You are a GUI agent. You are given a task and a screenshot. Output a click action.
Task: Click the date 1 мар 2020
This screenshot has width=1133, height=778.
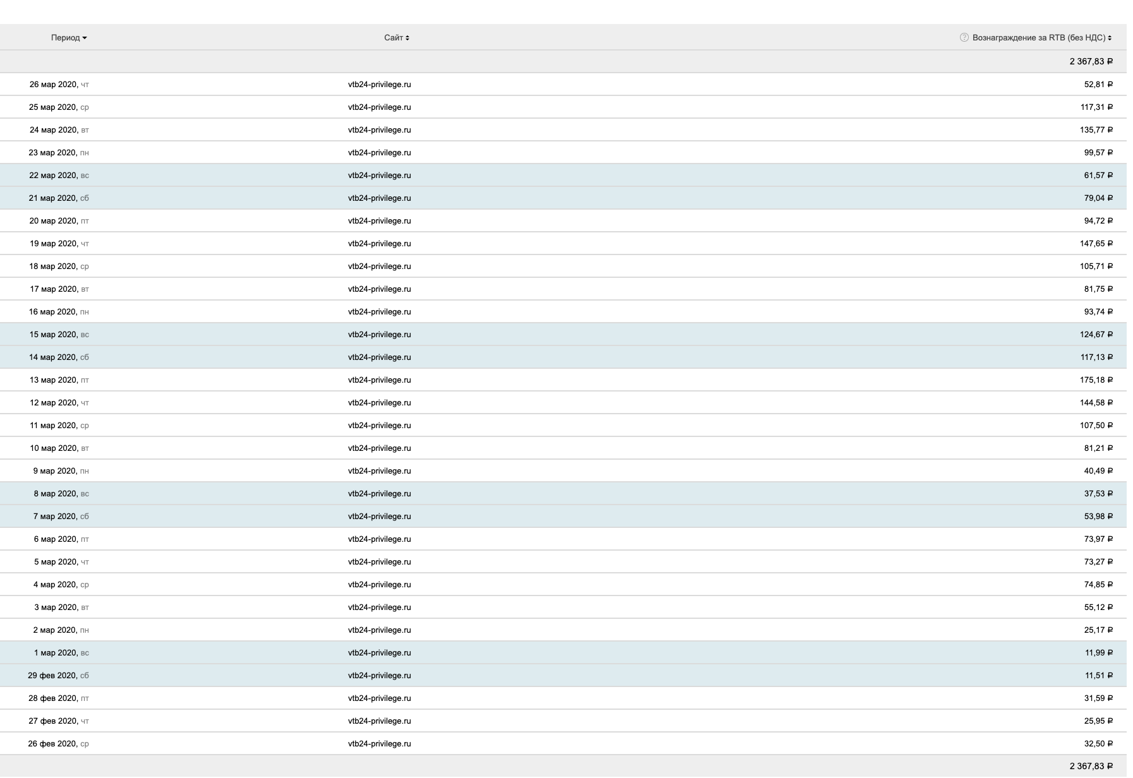tap(55, 653)
